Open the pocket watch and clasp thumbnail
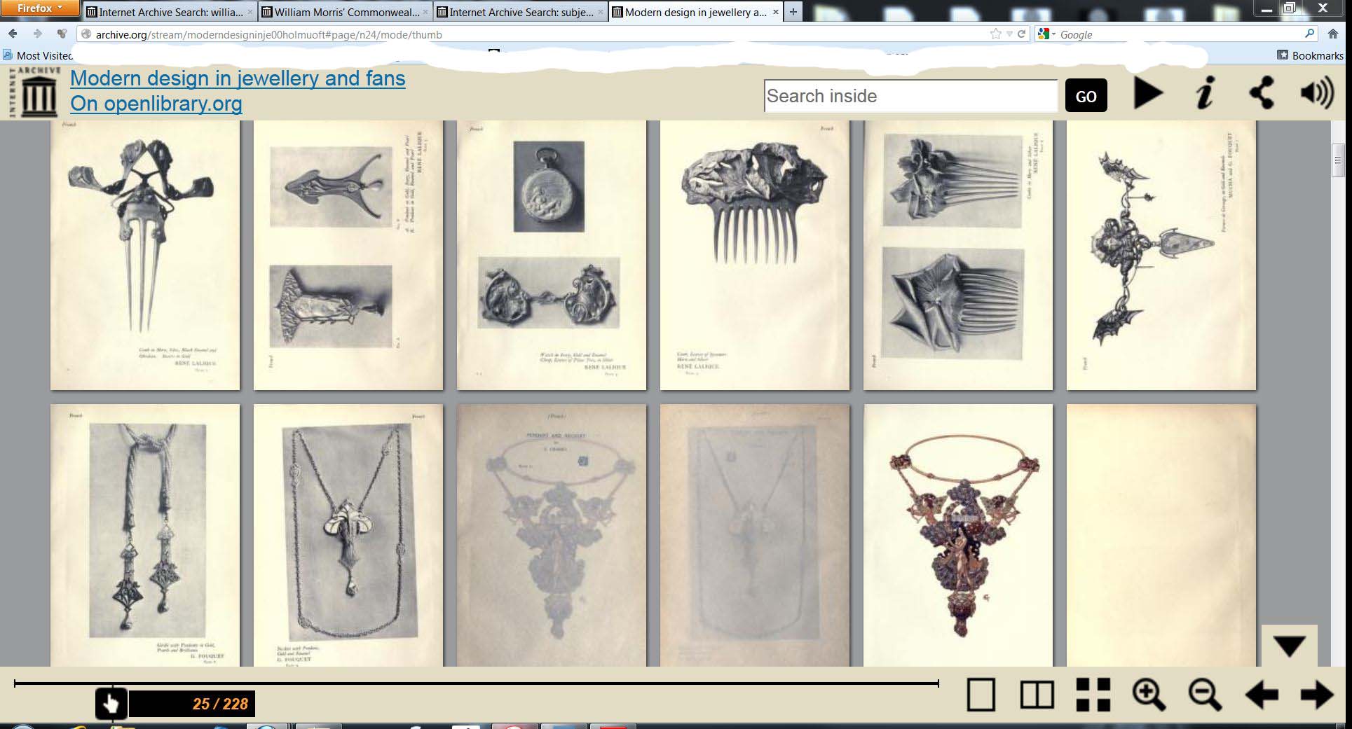 (x=552, y=255)
